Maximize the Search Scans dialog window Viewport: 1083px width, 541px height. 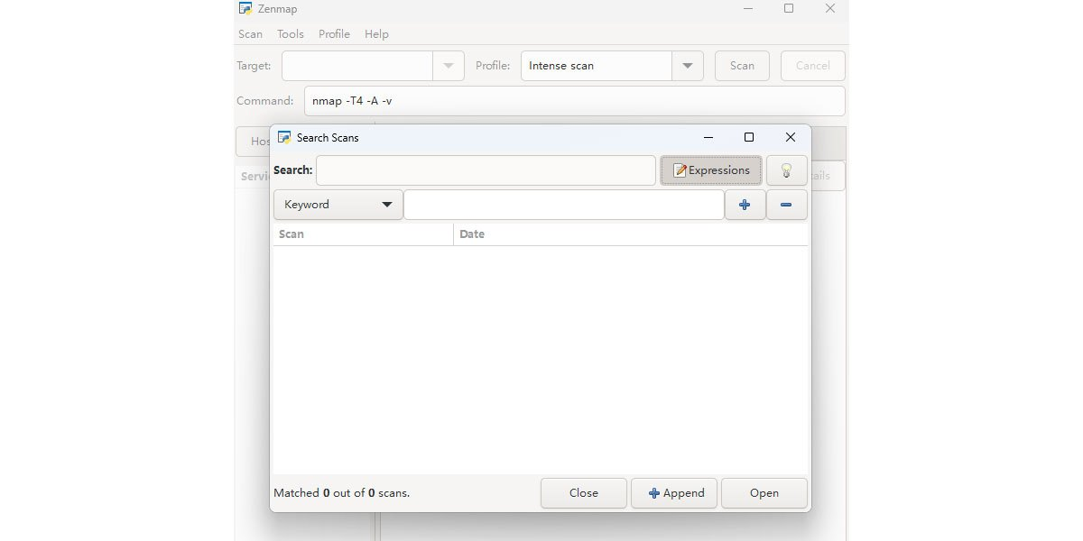pos(748,137)
